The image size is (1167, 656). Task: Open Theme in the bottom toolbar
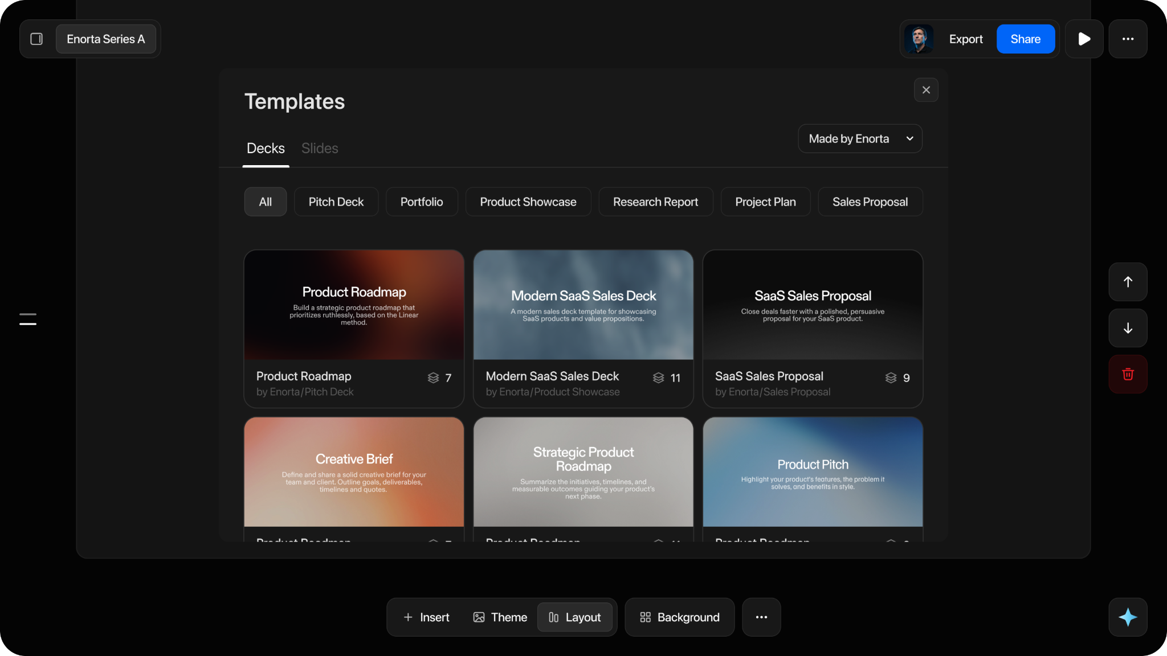point(500,617)
